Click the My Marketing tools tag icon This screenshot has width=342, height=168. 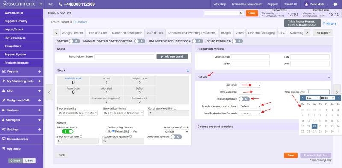4,81
